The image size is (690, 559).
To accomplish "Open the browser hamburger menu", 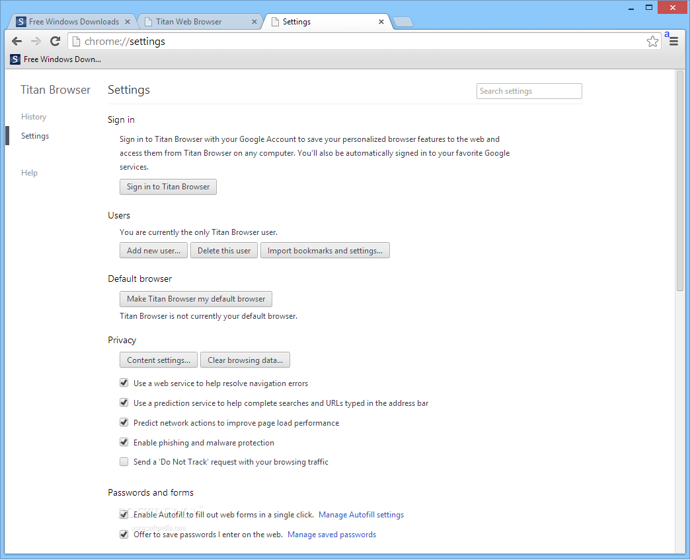I will (673, 42).
